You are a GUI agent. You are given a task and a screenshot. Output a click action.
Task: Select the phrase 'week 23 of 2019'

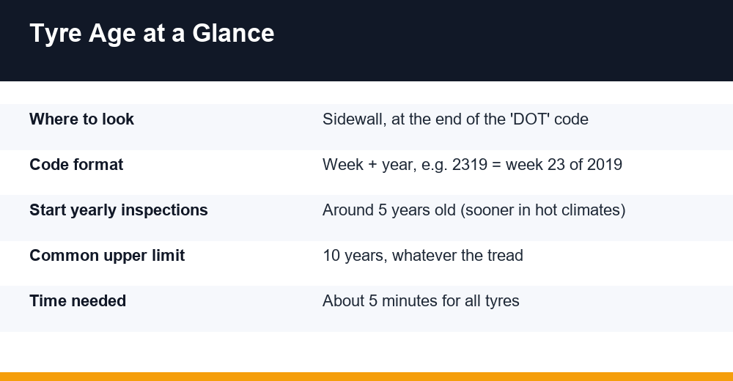tap(564, 165)
